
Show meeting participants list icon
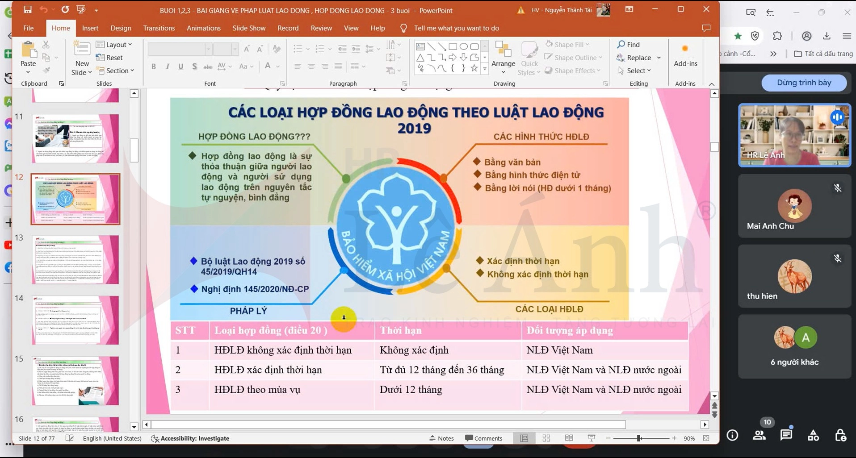pyautogui.click(x=759, y=435)
